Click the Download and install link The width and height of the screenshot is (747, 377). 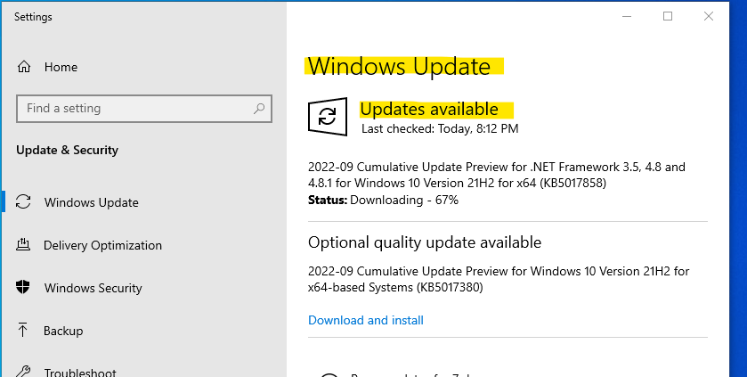point(366,320)
